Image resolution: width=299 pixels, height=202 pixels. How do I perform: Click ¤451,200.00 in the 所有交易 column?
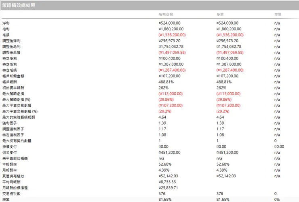pos(169,153)
